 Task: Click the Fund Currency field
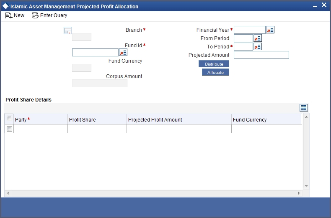pyautogui.click(x=82, y=68)
